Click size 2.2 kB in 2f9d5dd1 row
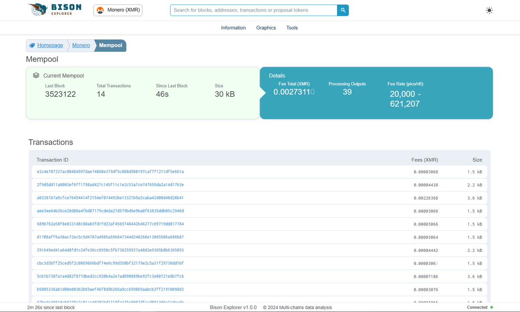520x312 pixels. tap(475, 185)
